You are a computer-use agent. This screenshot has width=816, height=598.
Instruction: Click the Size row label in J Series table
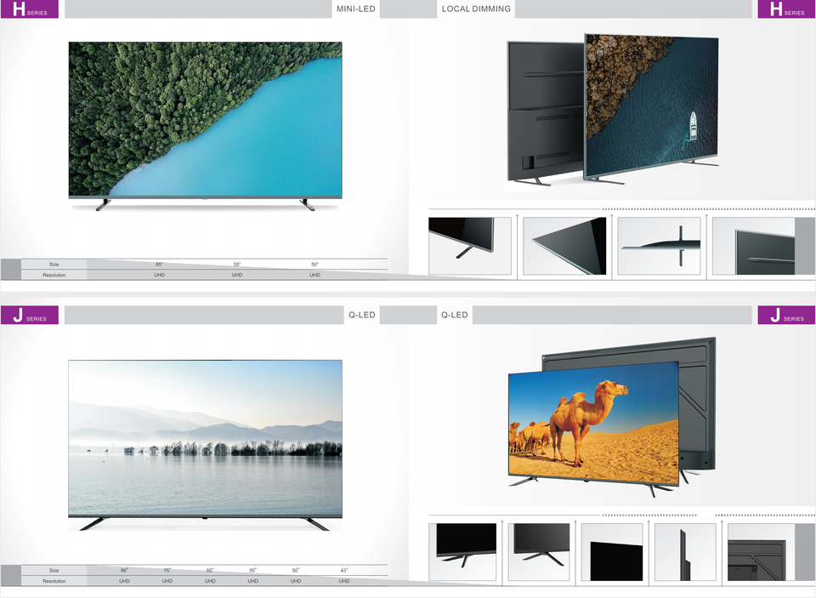coord(54,571)
